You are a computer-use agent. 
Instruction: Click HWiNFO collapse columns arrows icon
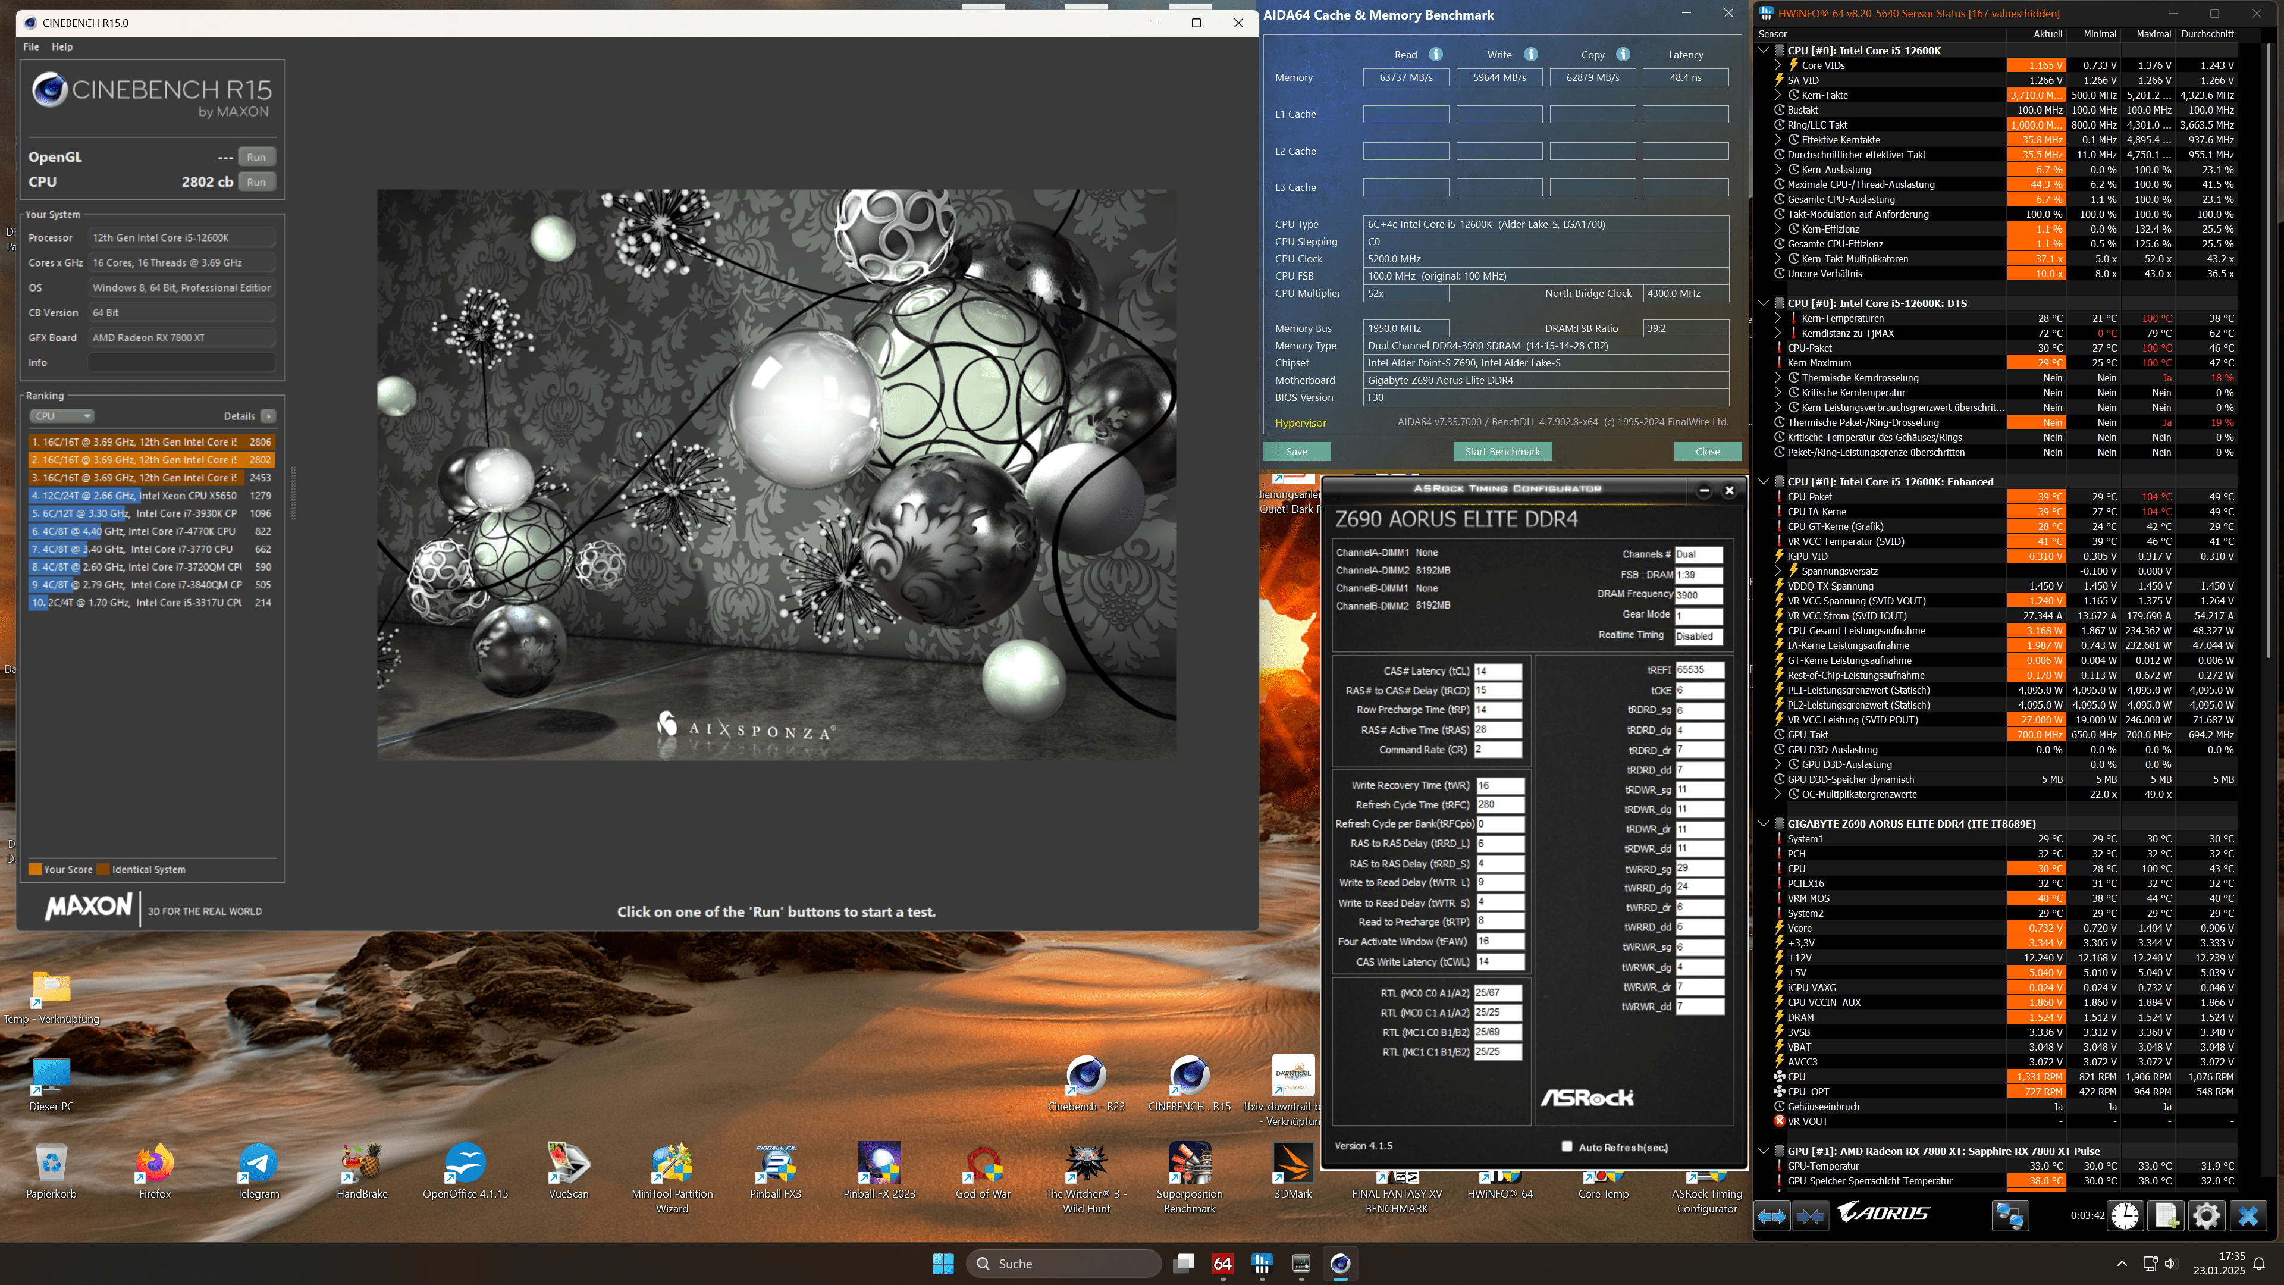click(1811, 1216)
